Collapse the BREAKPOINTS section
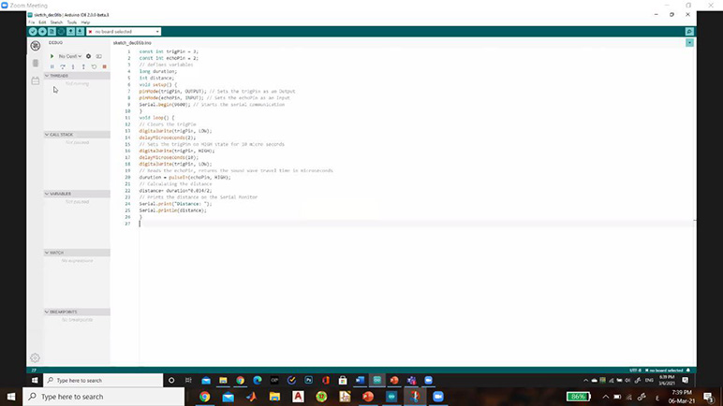Screen dimensions: 723x406 pos(77,312)
